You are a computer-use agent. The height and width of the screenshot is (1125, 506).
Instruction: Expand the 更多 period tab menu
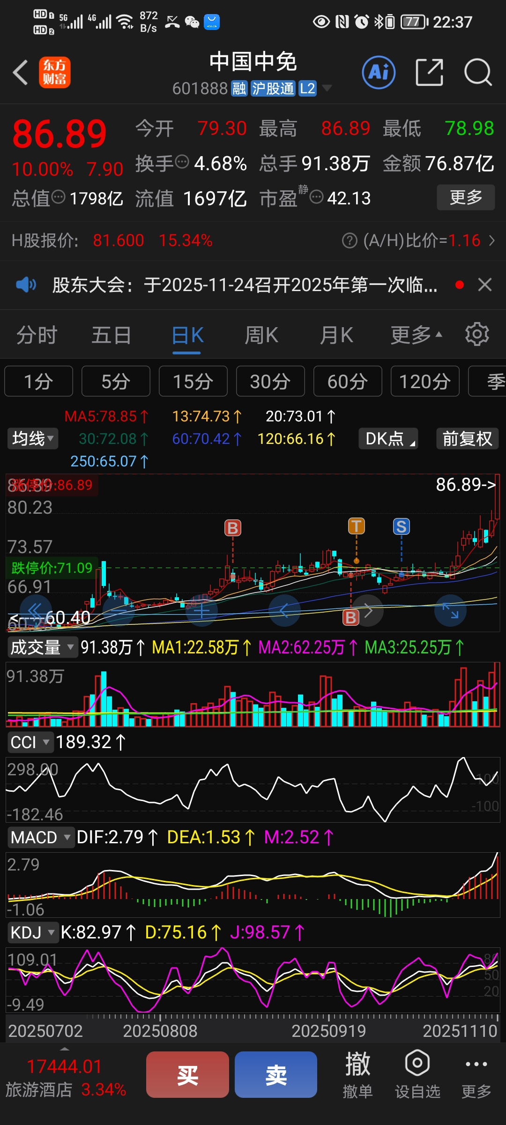[417, 335]
